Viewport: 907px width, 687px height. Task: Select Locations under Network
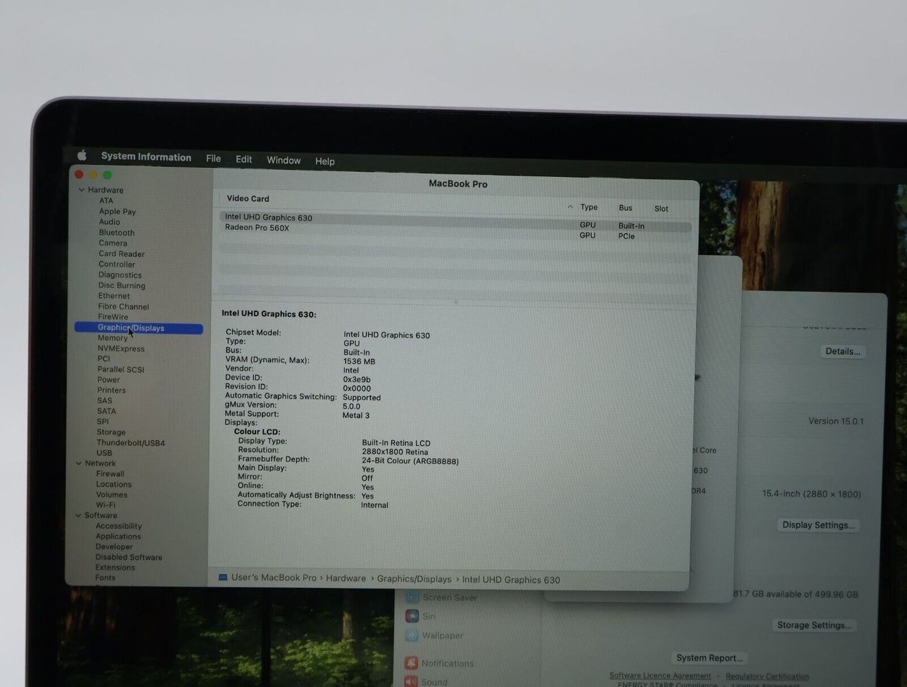114,484
